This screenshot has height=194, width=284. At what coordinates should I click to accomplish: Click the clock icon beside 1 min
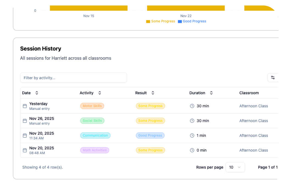(x=192, y=135)
